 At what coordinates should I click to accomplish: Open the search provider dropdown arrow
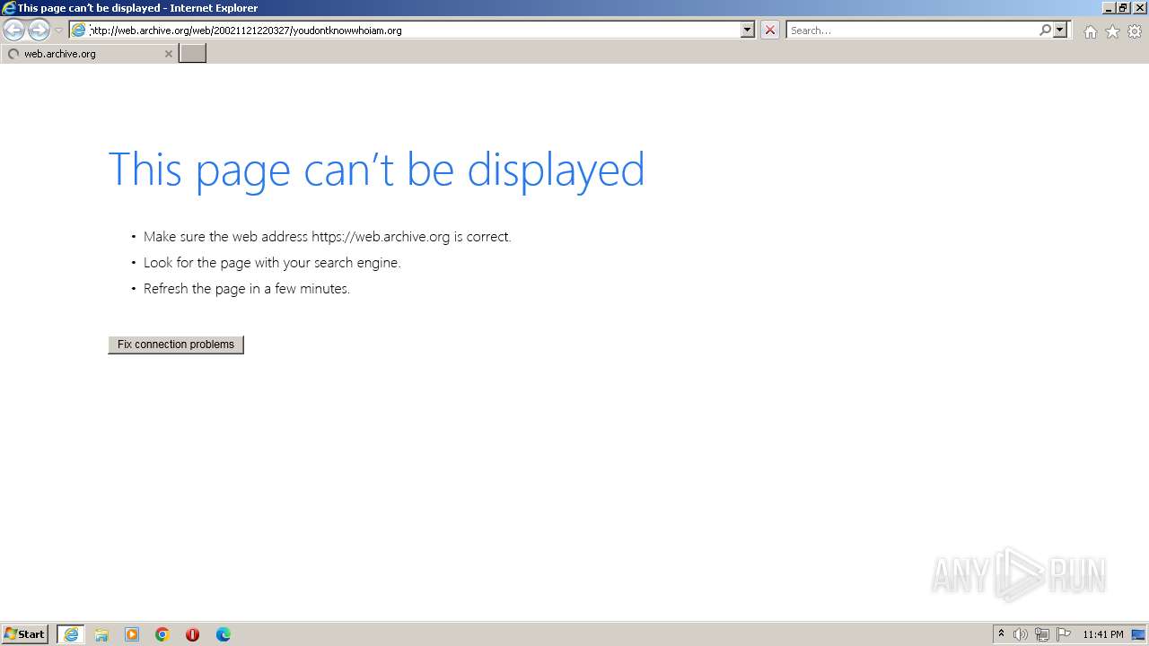click(x=1060, y=31)
